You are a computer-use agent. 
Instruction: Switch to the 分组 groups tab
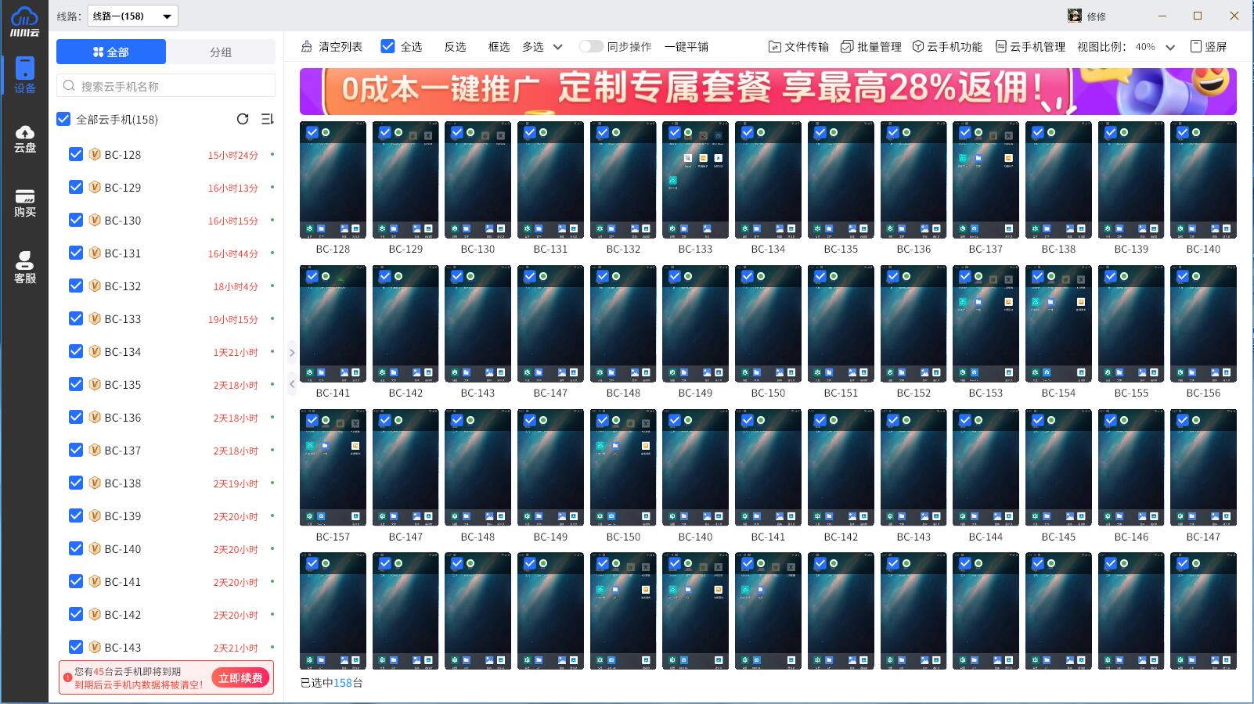coord(220,52)
